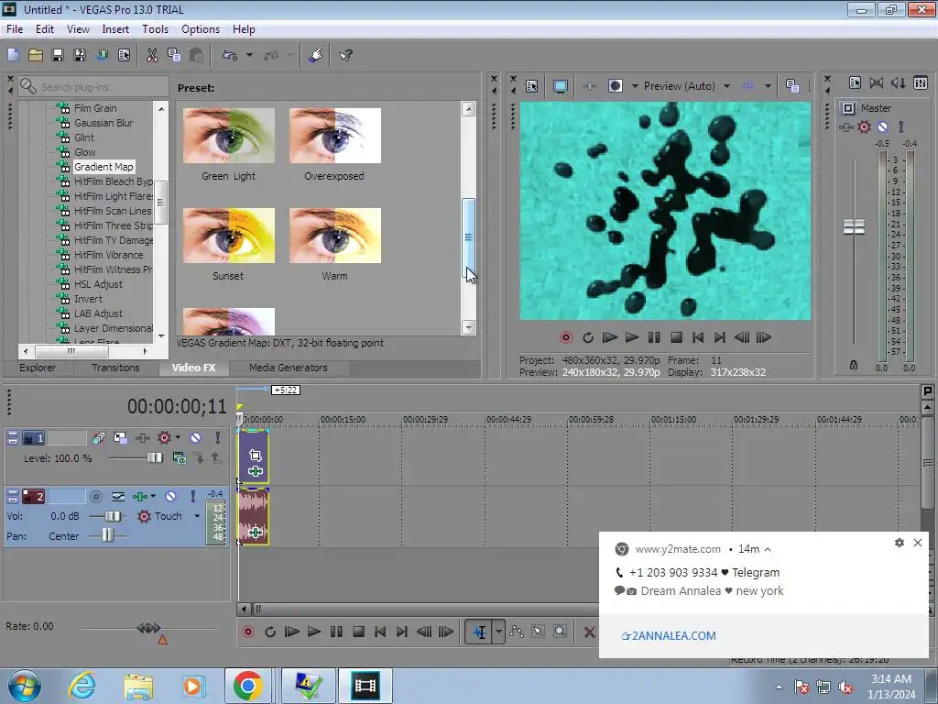938x704 pixels.
Task: Open Overlays grid dropdown arrow
Action: tap(768, 86)
